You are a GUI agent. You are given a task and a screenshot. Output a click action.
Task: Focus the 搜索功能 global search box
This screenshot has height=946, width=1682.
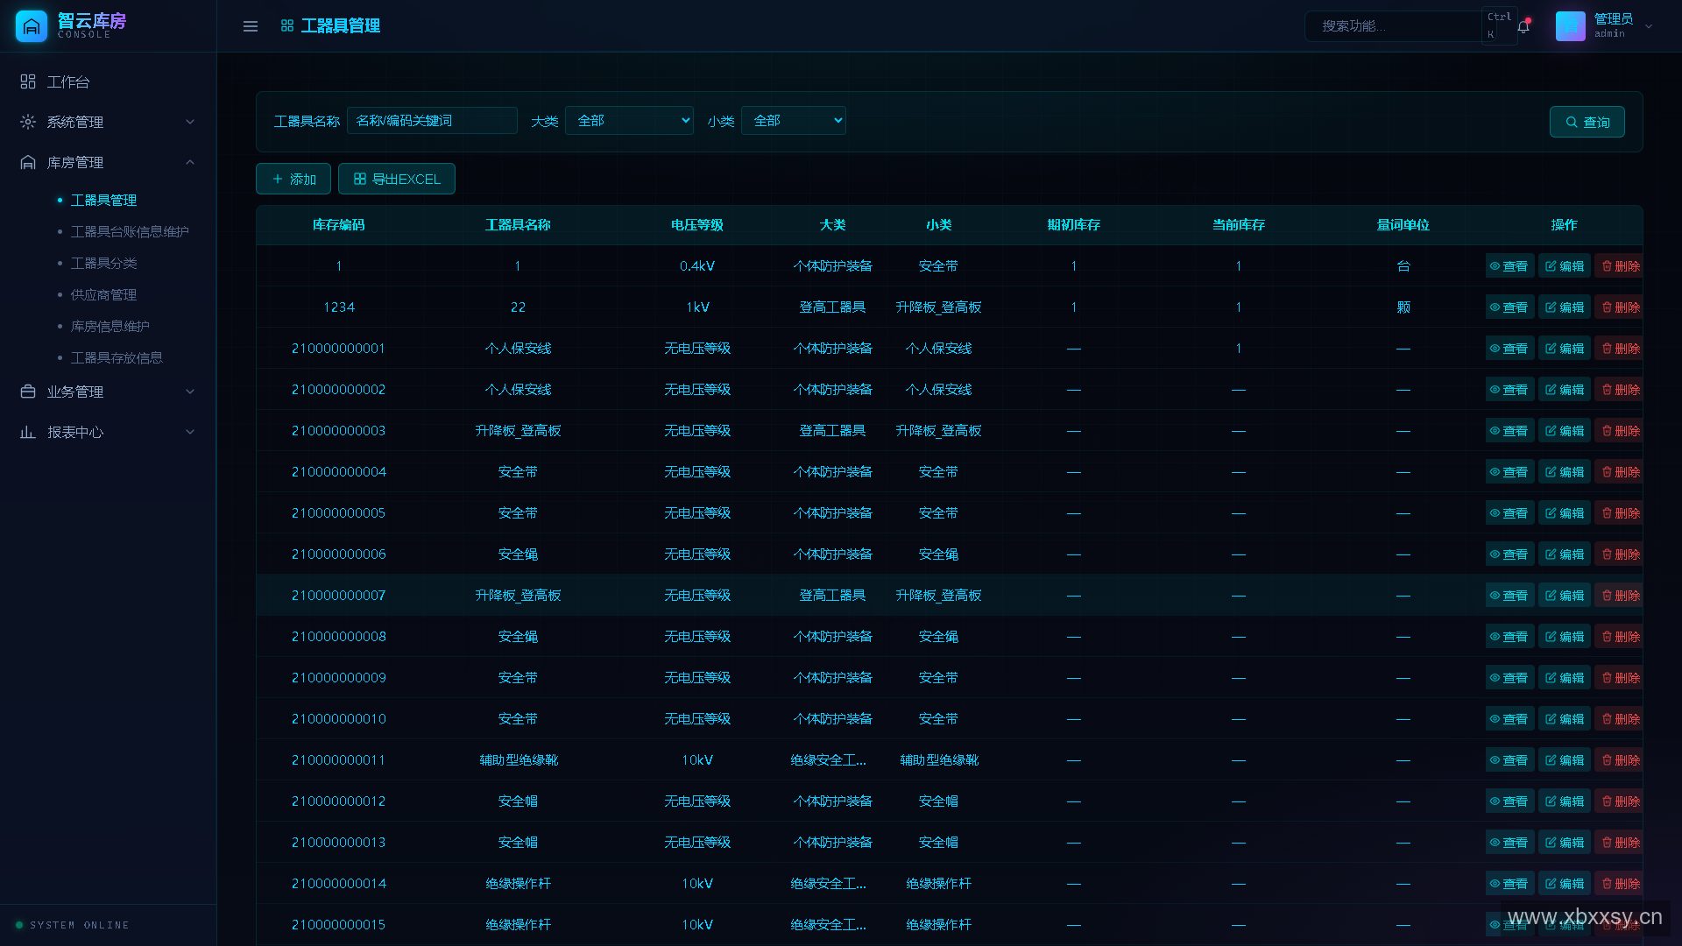coord(1393,26)
